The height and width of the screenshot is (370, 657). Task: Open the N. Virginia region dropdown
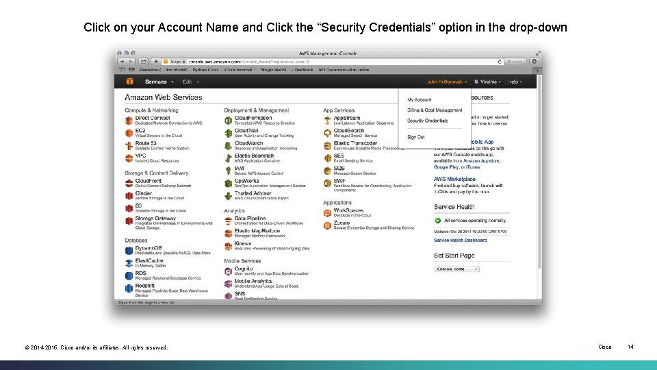(x=487, y=82)
